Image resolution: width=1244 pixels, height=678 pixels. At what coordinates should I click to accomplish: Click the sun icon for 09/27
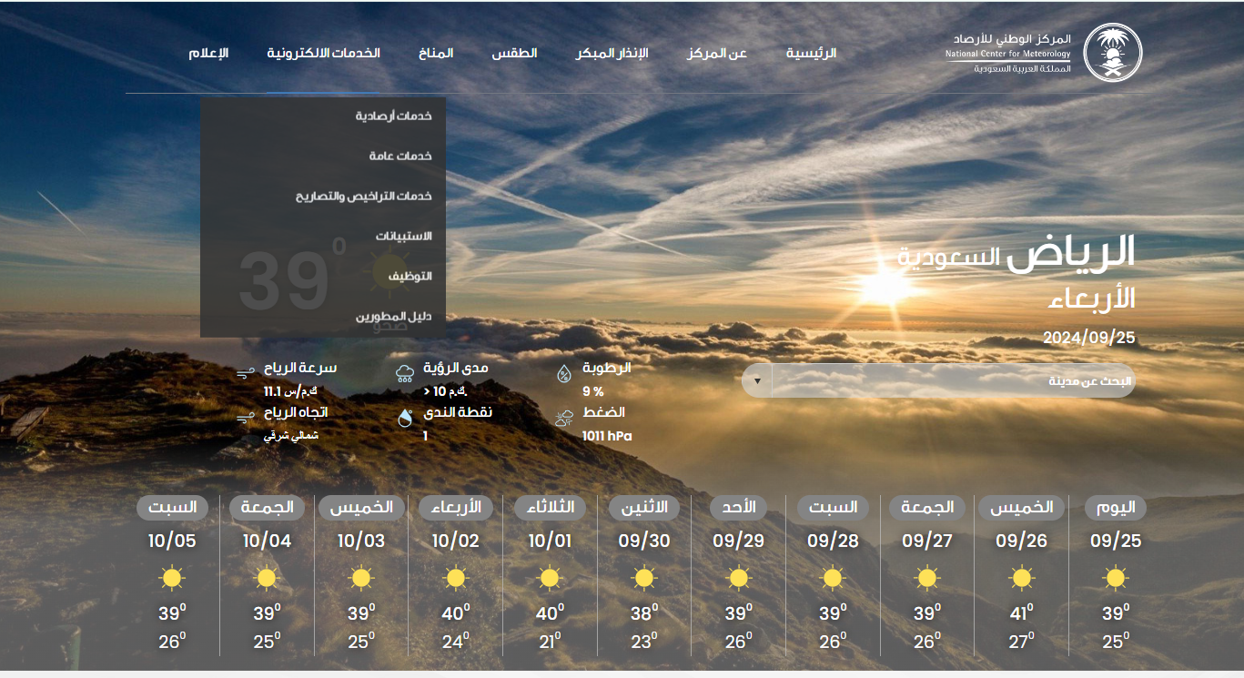pyautogui.click(x=926, y=578)
